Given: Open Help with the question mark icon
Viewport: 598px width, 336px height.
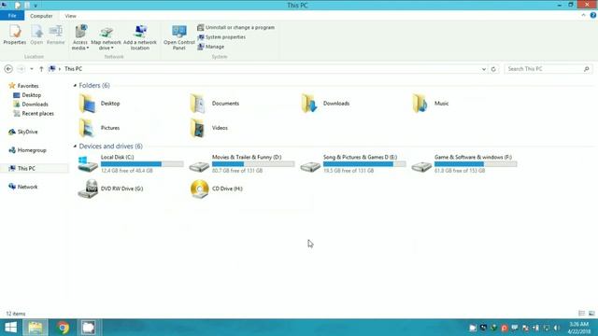Looking at the screenshot, I should 593,15.
